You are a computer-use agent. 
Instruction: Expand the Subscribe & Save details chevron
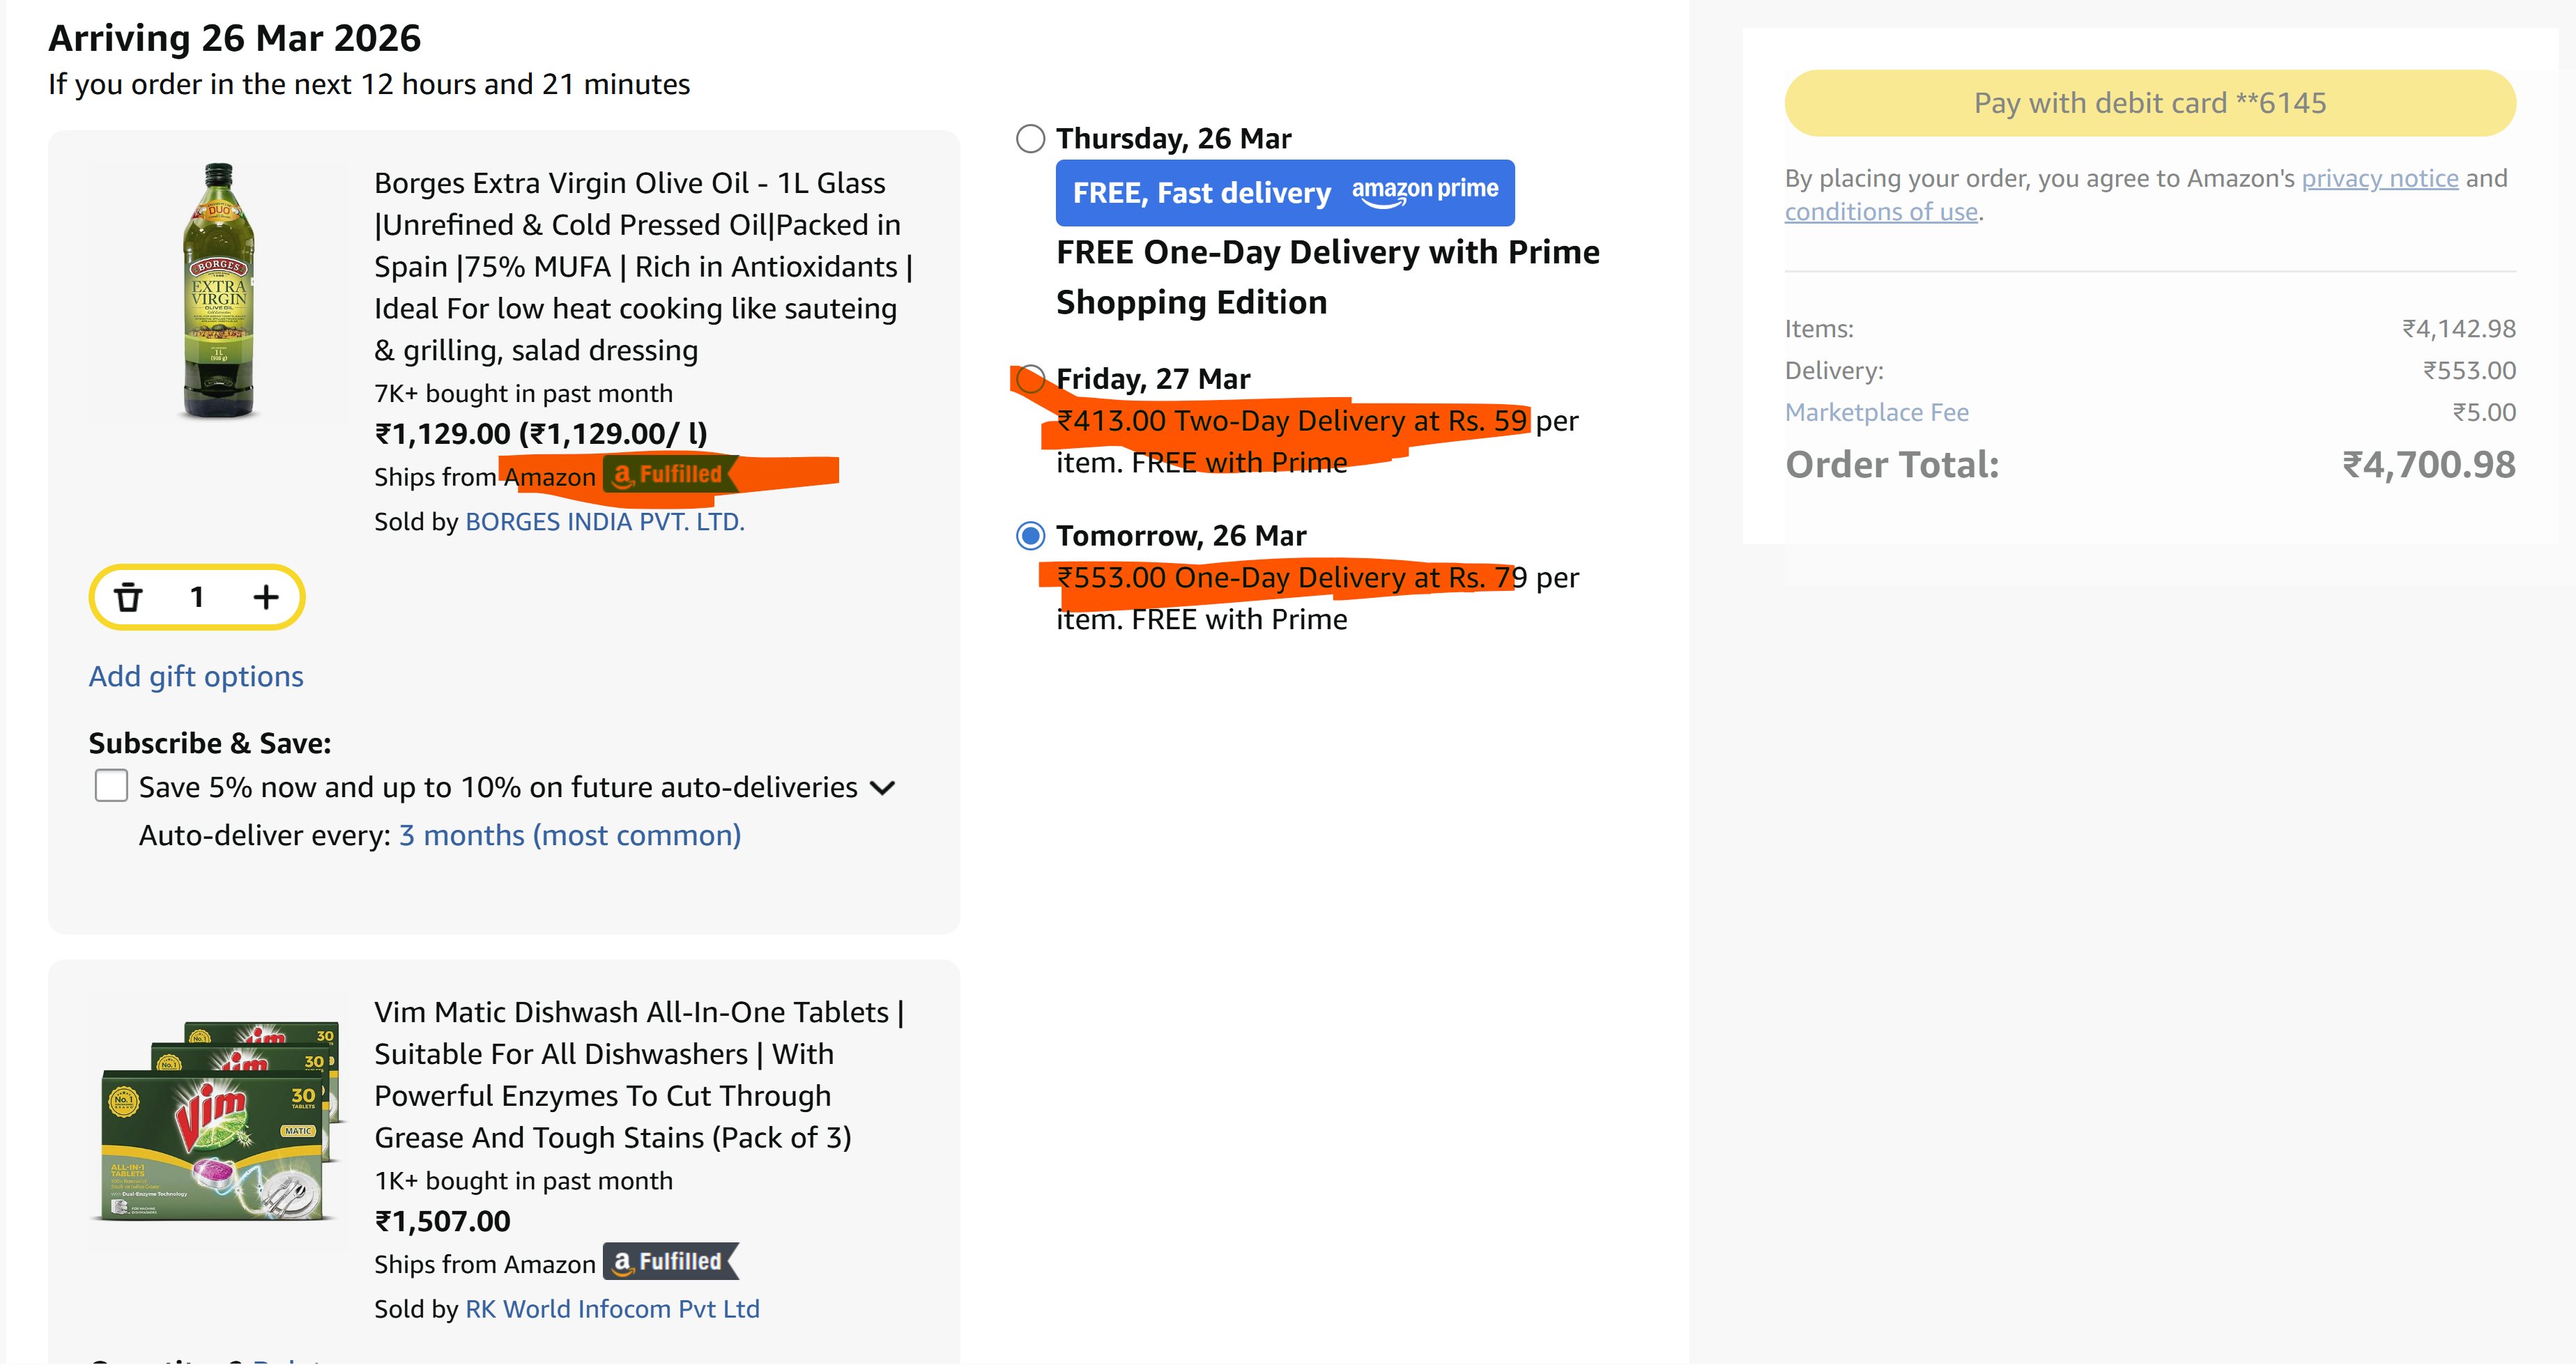(x=882, y=788)
